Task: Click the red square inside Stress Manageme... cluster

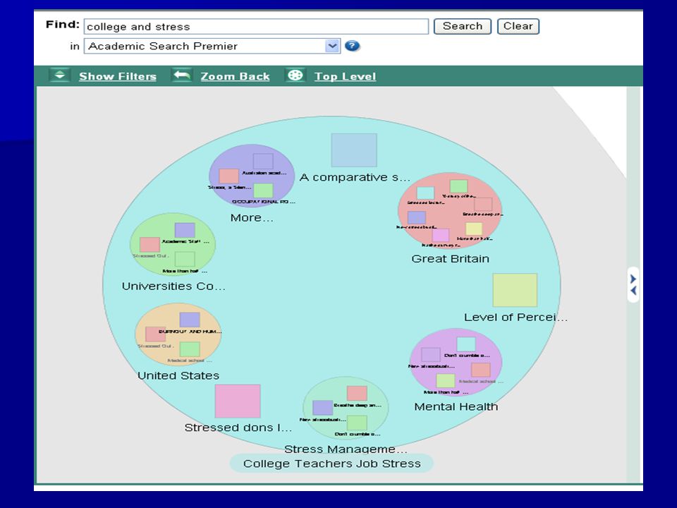Action: click(x=357, y=394)
